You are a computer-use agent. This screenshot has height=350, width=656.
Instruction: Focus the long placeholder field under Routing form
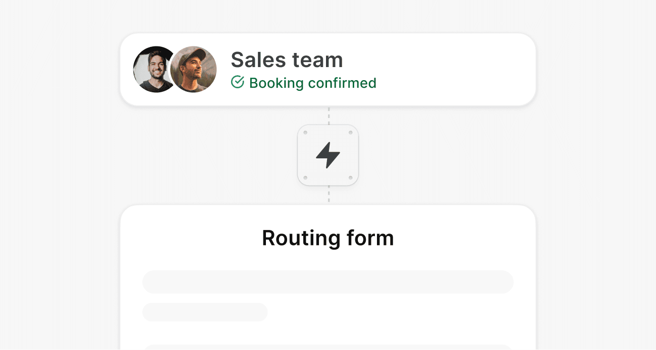(x=328, y=282)
